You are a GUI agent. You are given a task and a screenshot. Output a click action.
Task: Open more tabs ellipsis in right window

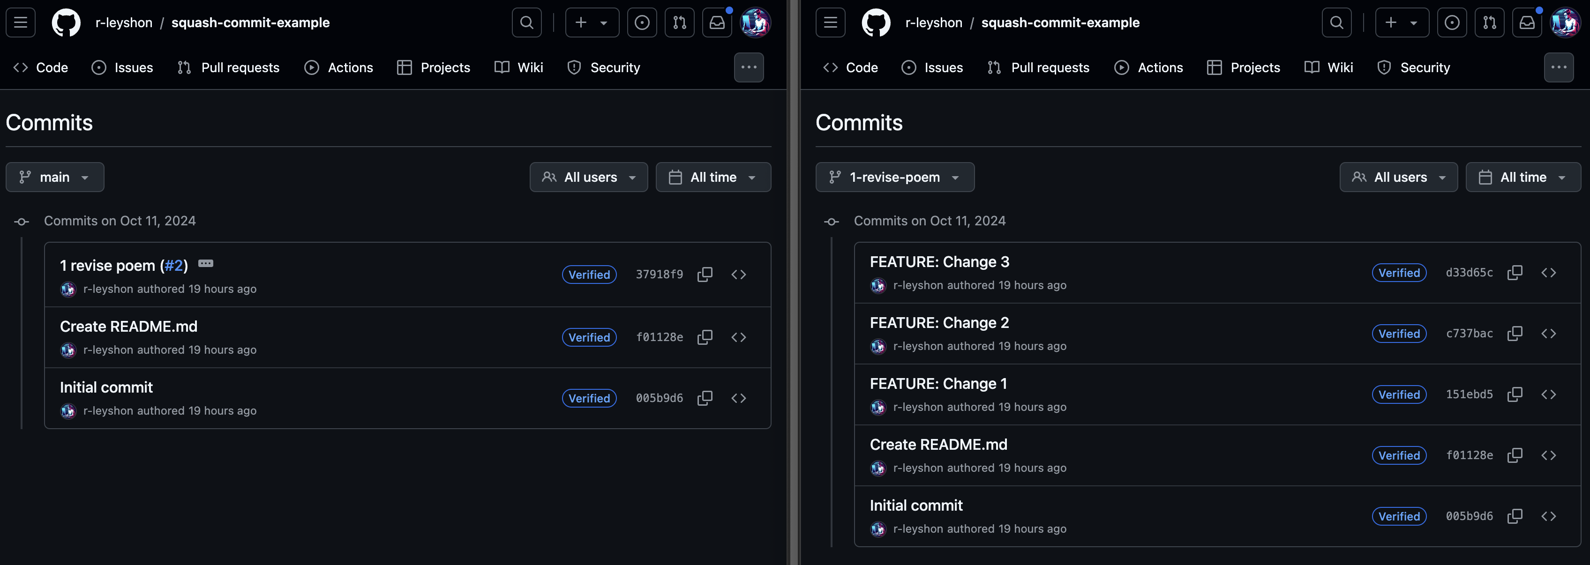[x=1558, y=68]
